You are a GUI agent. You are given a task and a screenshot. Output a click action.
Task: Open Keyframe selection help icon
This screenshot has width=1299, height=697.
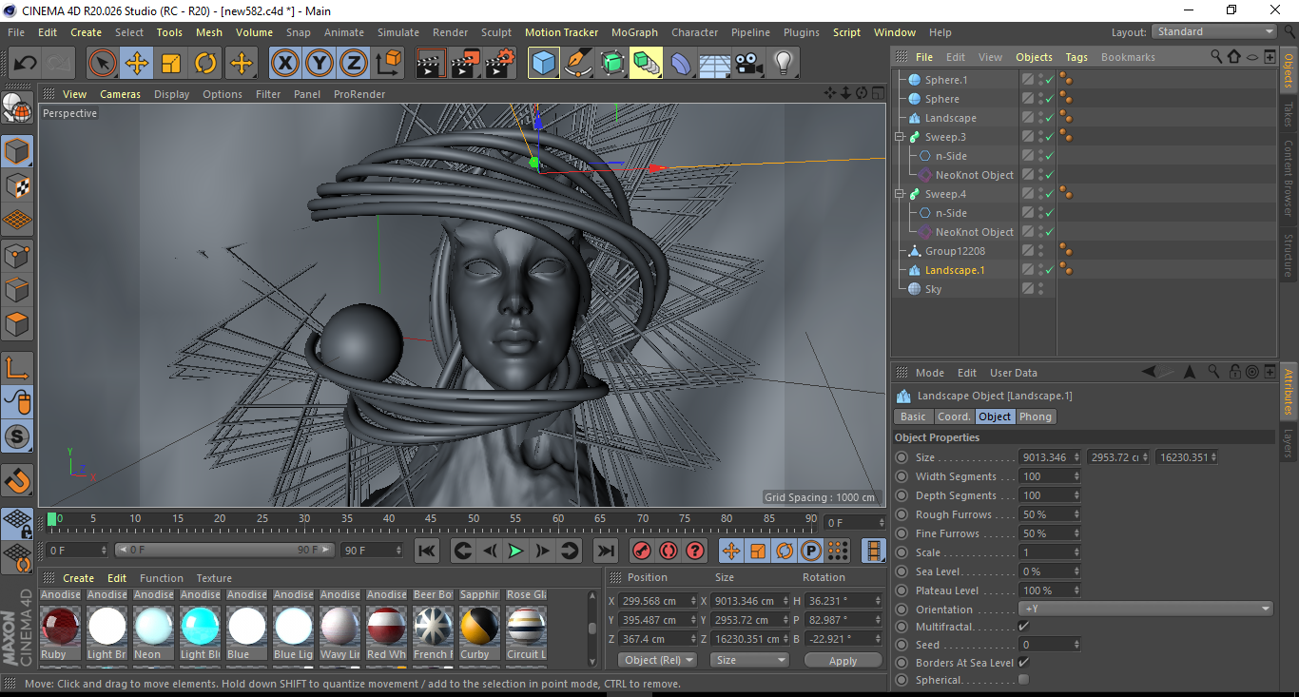(x=695, y=551)
